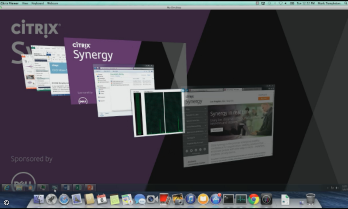This screenshot has height=209, width=348.
Task: Select the Synergy website browser window
Action: click(x=229, y=126)
